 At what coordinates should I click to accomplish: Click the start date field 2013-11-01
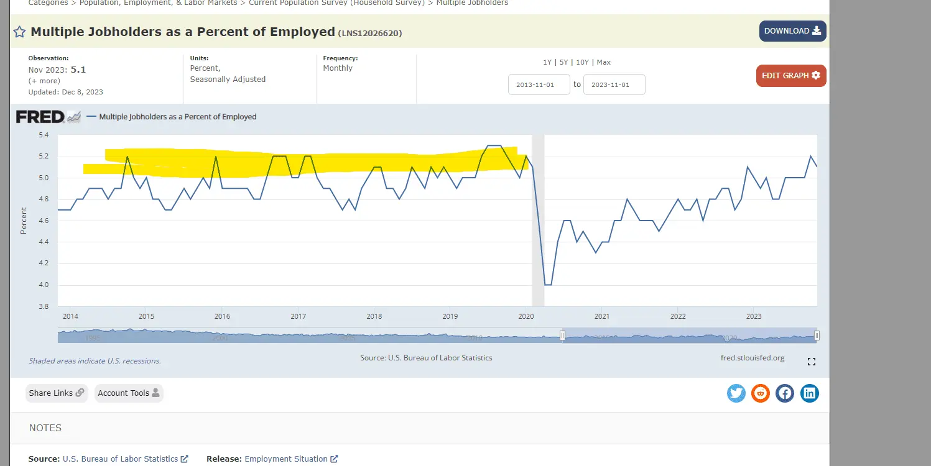[539, 85]
